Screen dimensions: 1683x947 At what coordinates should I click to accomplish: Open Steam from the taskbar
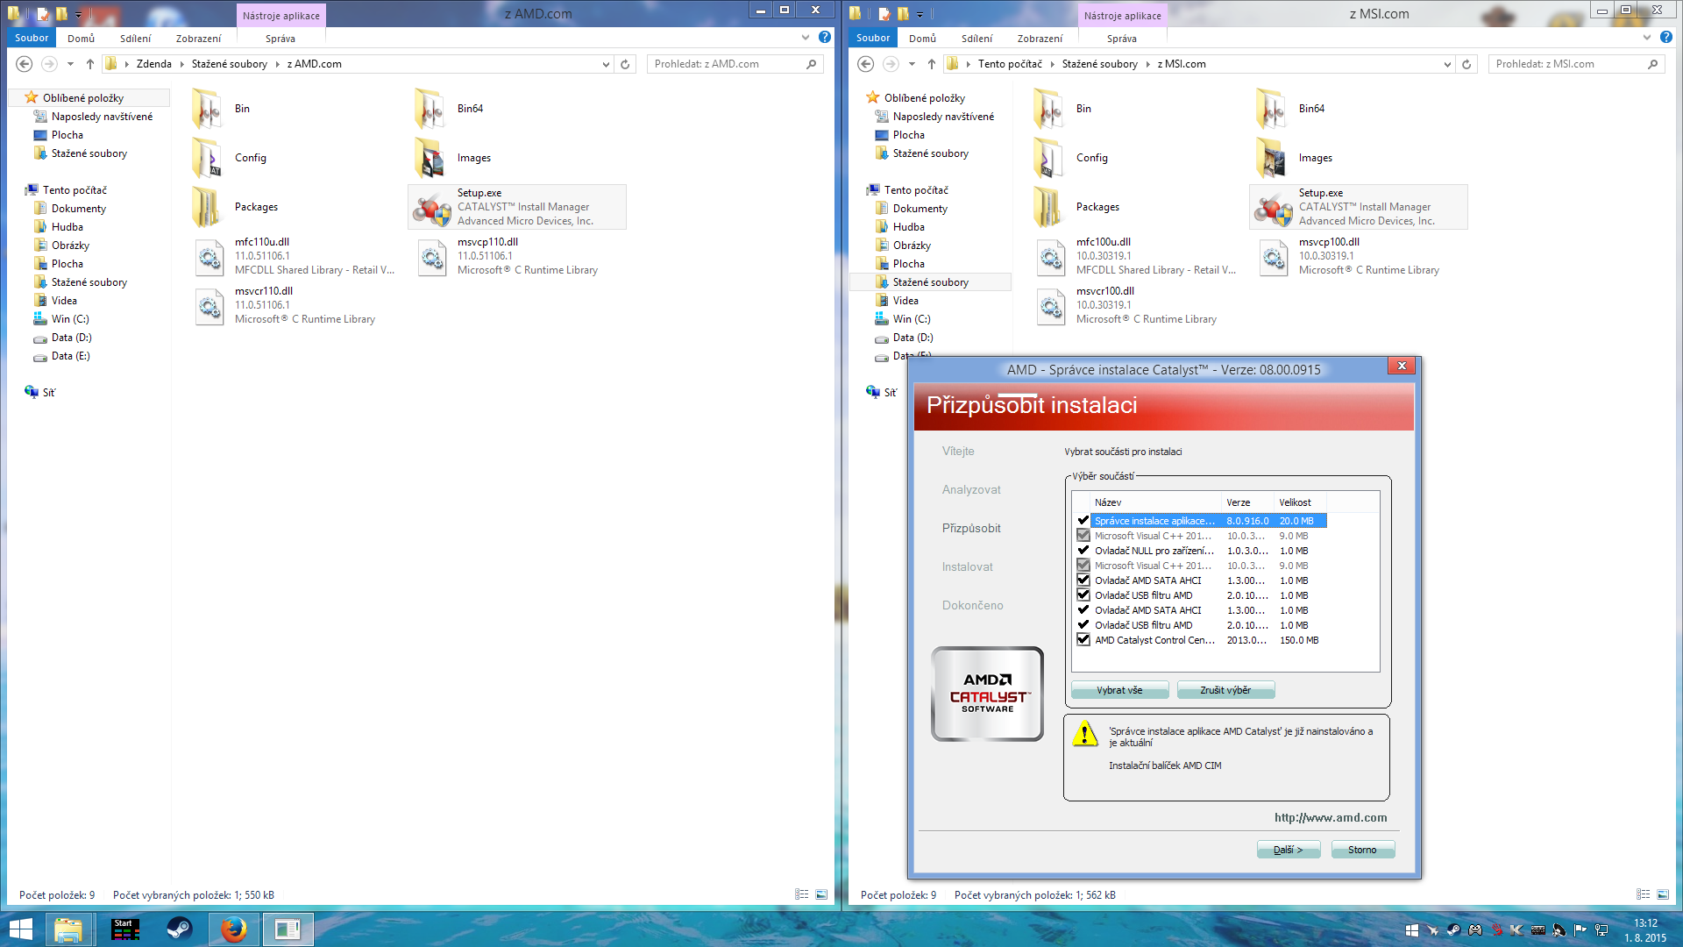pyautogui.click(x=180, y=929)
